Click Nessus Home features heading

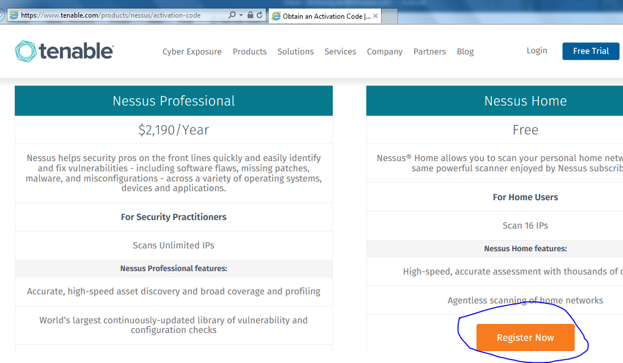pos(525,249)
